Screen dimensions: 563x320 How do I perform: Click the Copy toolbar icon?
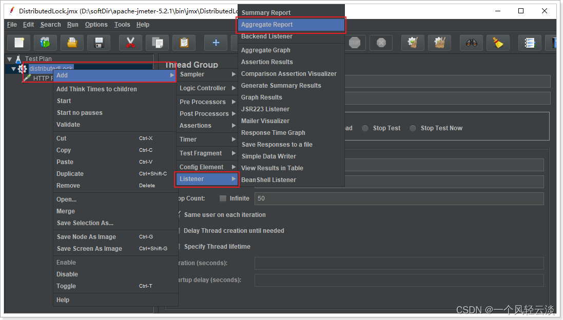coord(157,43)
